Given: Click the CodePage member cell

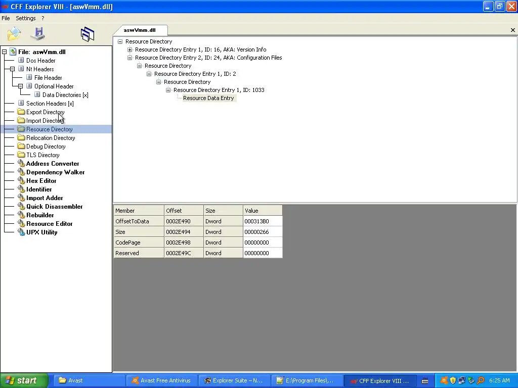Looking at the screenshot, I should tap(139, 242).
